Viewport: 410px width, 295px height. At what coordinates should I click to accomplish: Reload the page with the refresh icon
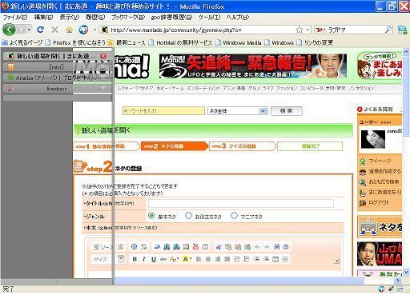(x=41, y=30)
